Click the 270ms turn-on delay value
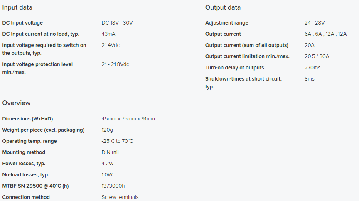This screenshot has width=359, height=201. [312, 68]
